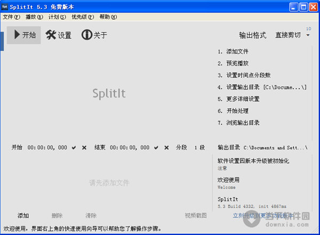Click the SplitIt 5.3 Build 4332 entry

pyautogui.click(x=252, y=202)
